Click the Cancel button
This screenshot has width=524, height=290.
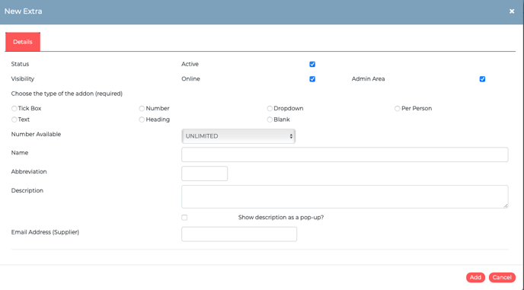pos(502,277)
